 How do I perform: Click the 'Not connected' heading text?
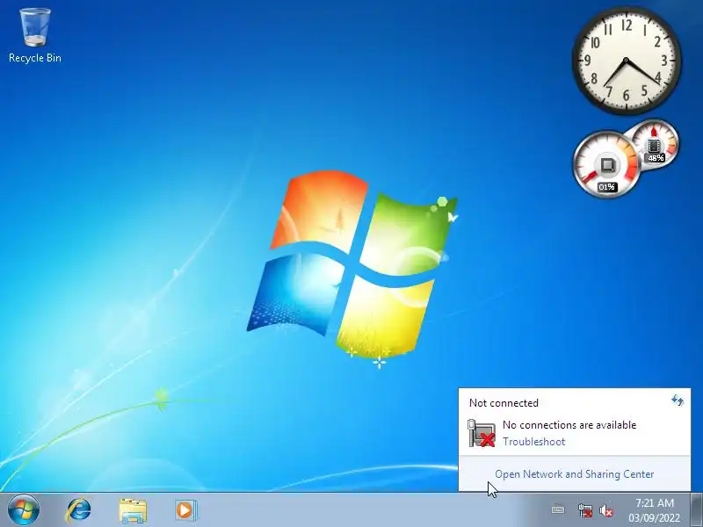coord(504,403)
